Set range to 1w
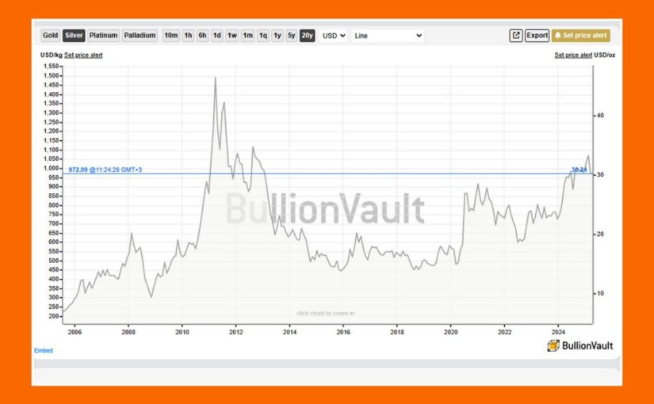The height and width of the screenshot is (404, 654). pos(231,36)
